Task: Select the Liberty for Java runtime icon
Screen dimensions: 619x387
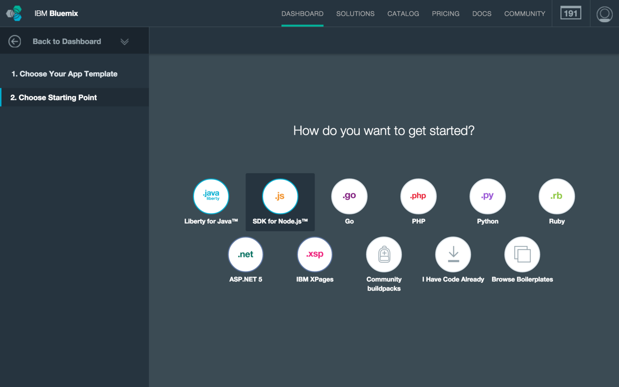Action: point(211,196)
